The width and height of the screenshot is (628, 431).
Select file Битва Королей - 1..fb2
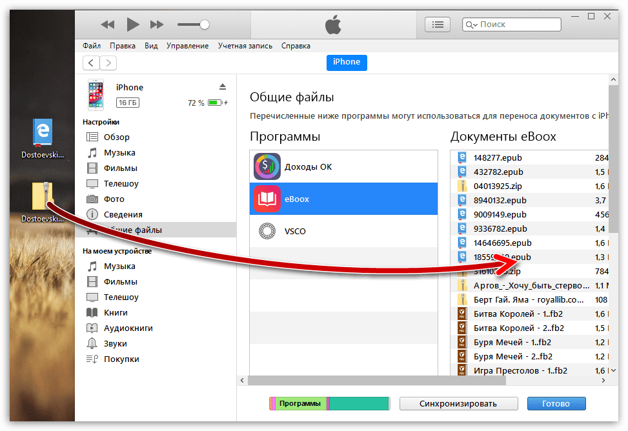click(529, 314)
